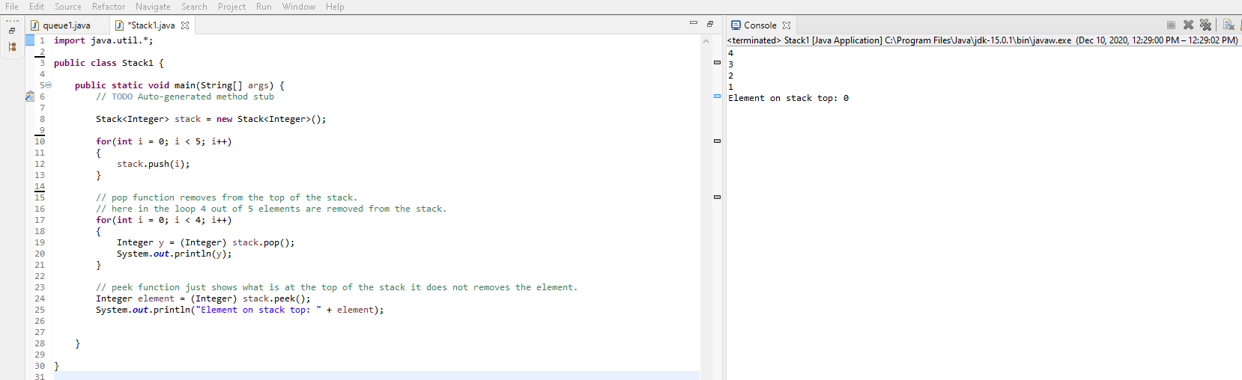Maximize the editor area
Image resolution: width=1242 pixels, height=380 pixels.
pyautogui.click(x=710, y=24)
